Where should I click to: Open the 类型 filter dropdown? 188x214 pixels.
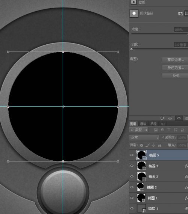(139, 130)
